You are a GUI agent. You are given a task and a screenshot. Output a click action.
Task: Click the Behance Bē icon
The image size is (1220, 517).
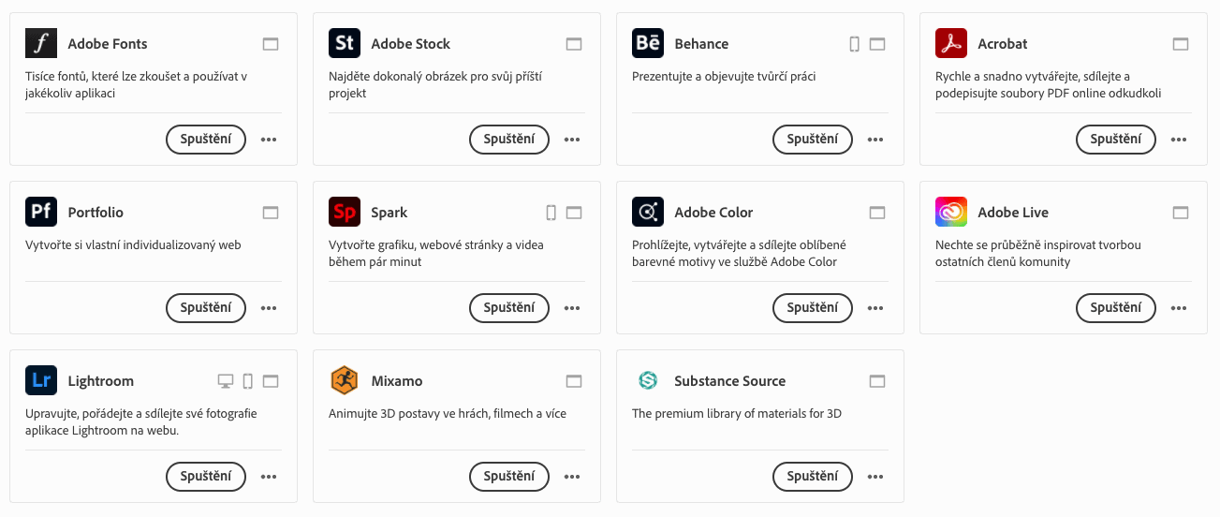point(648,44)
